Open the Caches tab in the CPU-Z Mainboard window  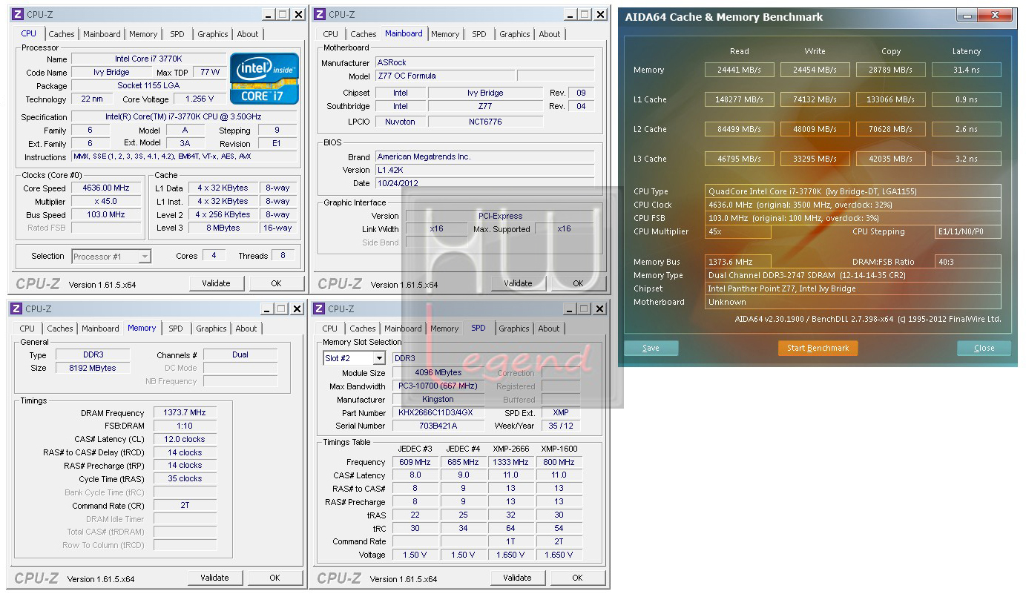(364, 34)
